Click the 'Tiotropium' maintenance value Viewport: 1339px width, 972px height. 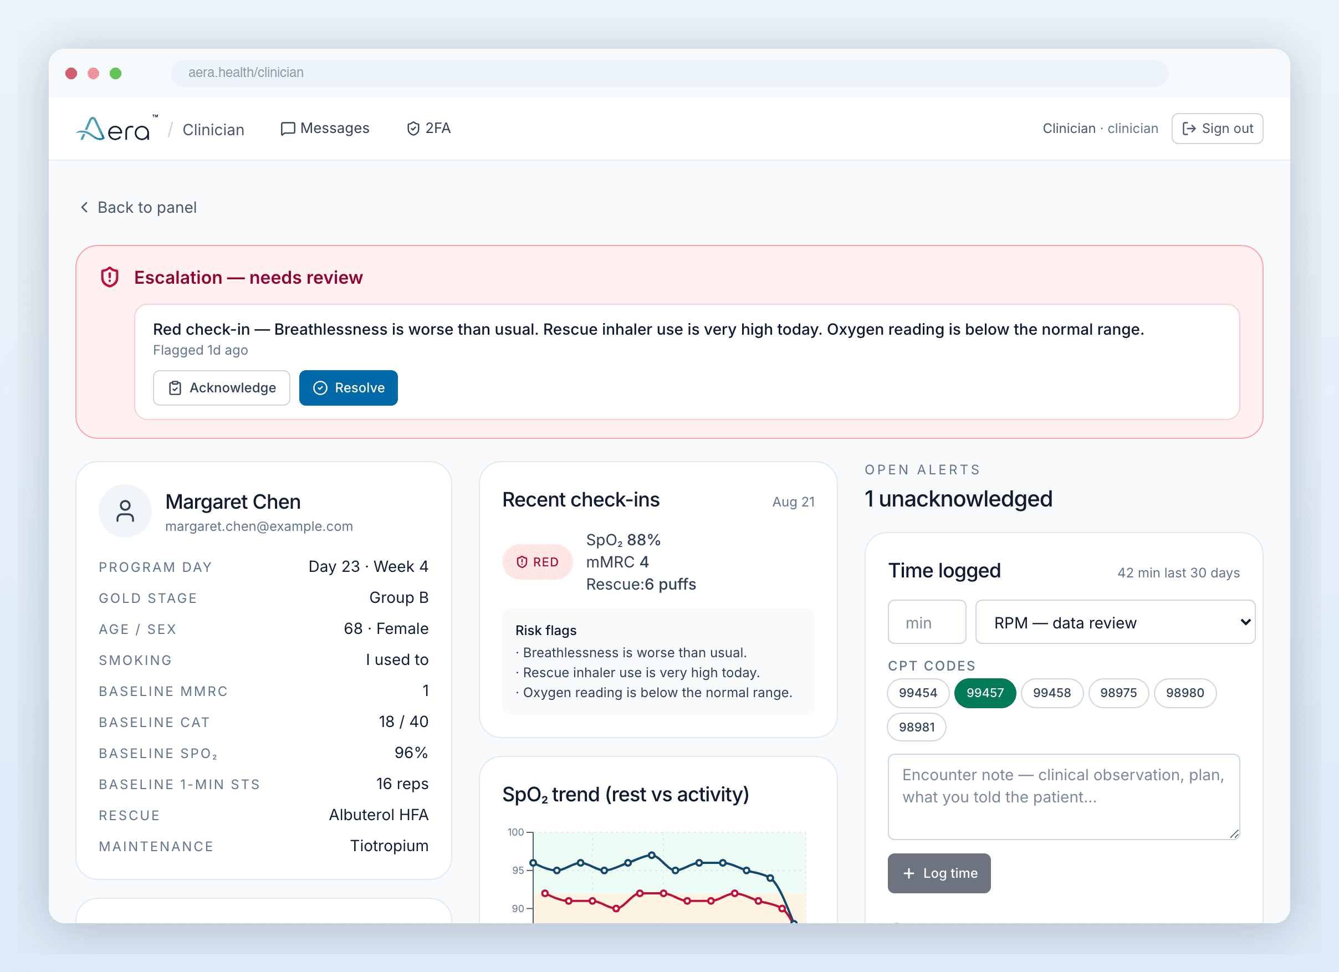(390, 846)
